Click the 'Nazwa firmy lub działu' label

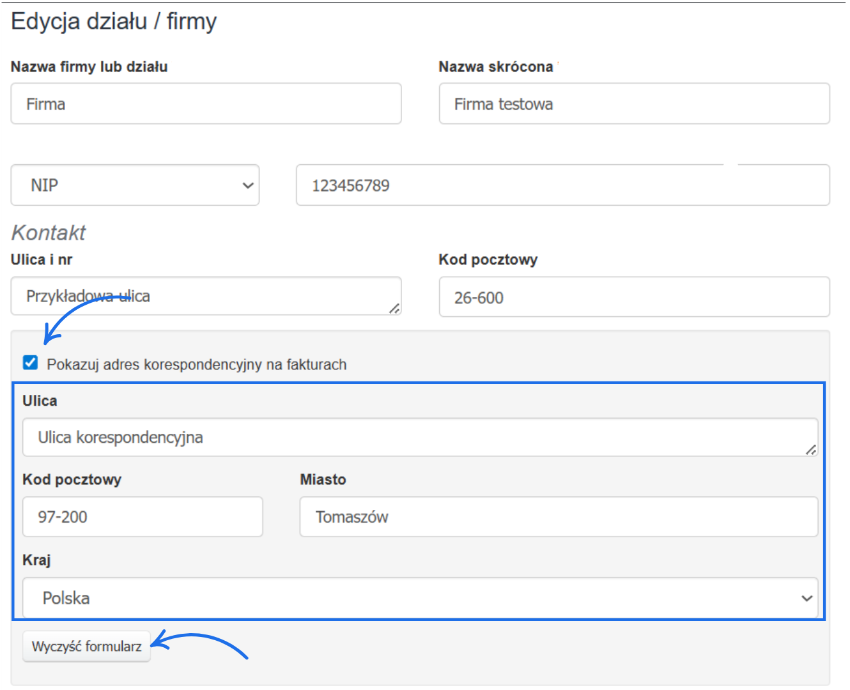(x=89, y=67)
